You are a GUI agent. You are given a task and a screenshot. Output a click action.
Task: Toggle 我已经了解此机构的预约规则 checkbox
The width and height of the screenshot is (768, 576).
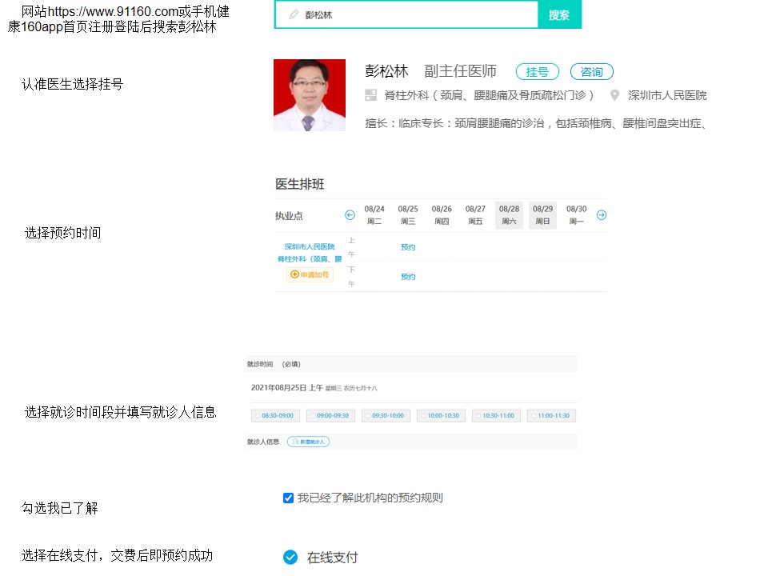click(x=288, y=498)
